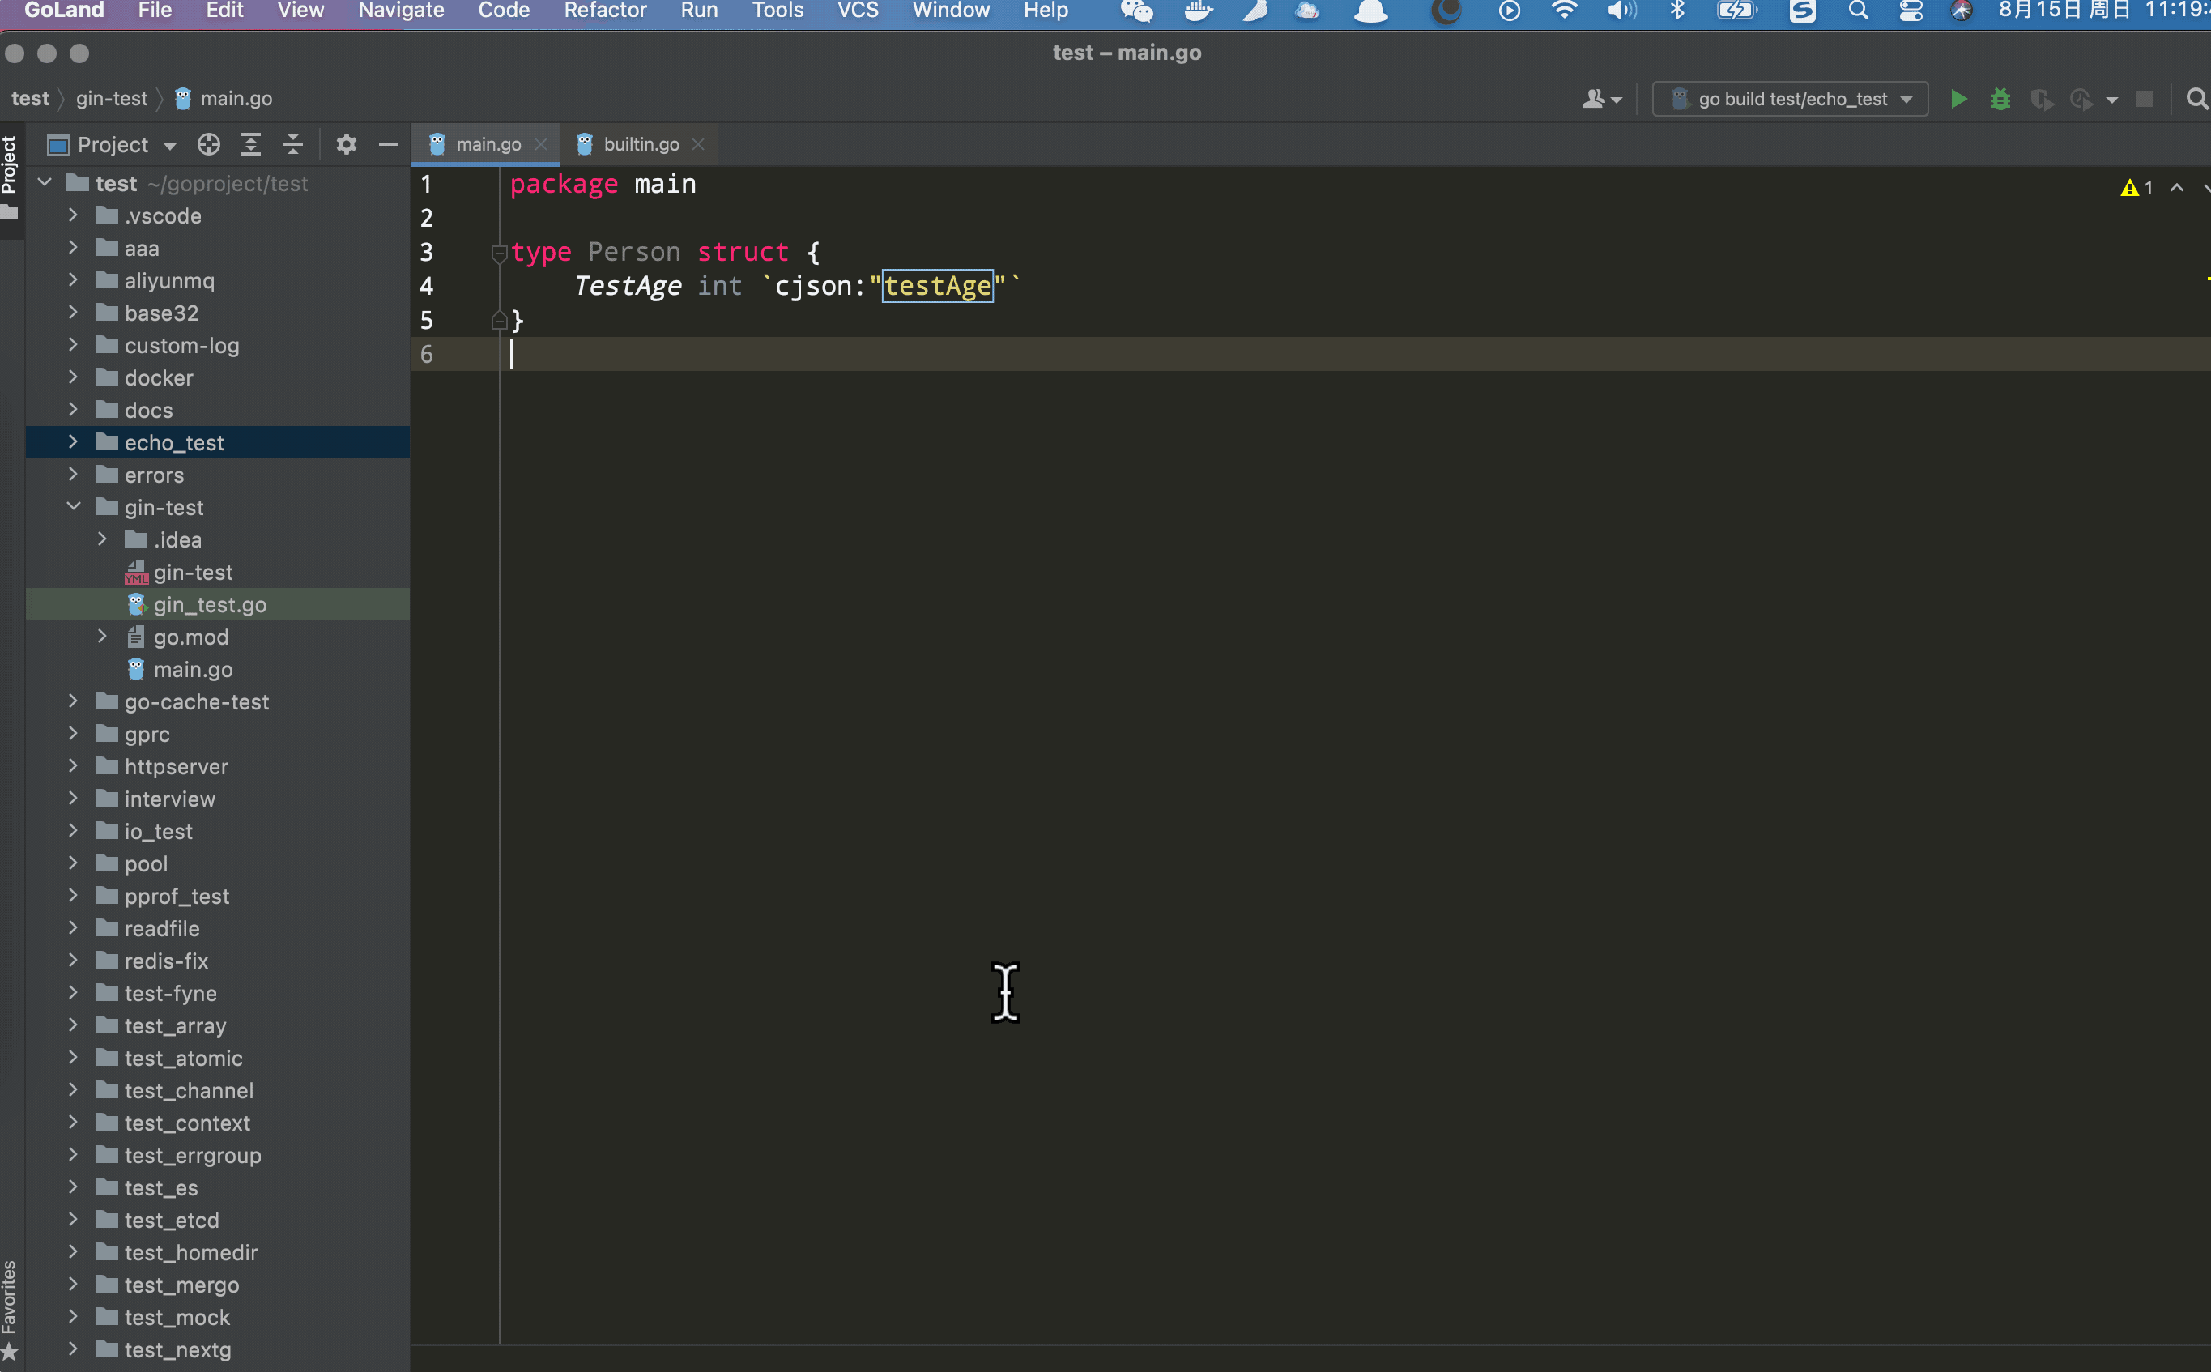
Task: Open the Refactor menu
Action: pyautogui.click(x=604, y=11)
